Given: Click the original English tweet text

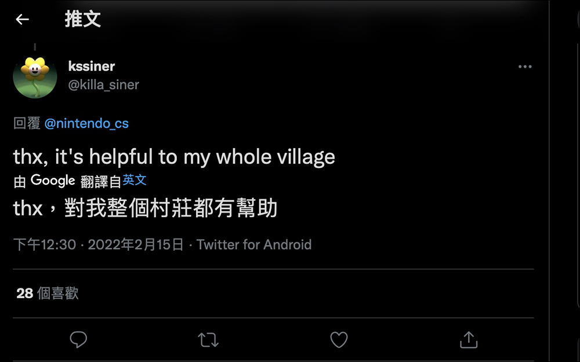Looking at the screenshot, I should coord(174,156).
